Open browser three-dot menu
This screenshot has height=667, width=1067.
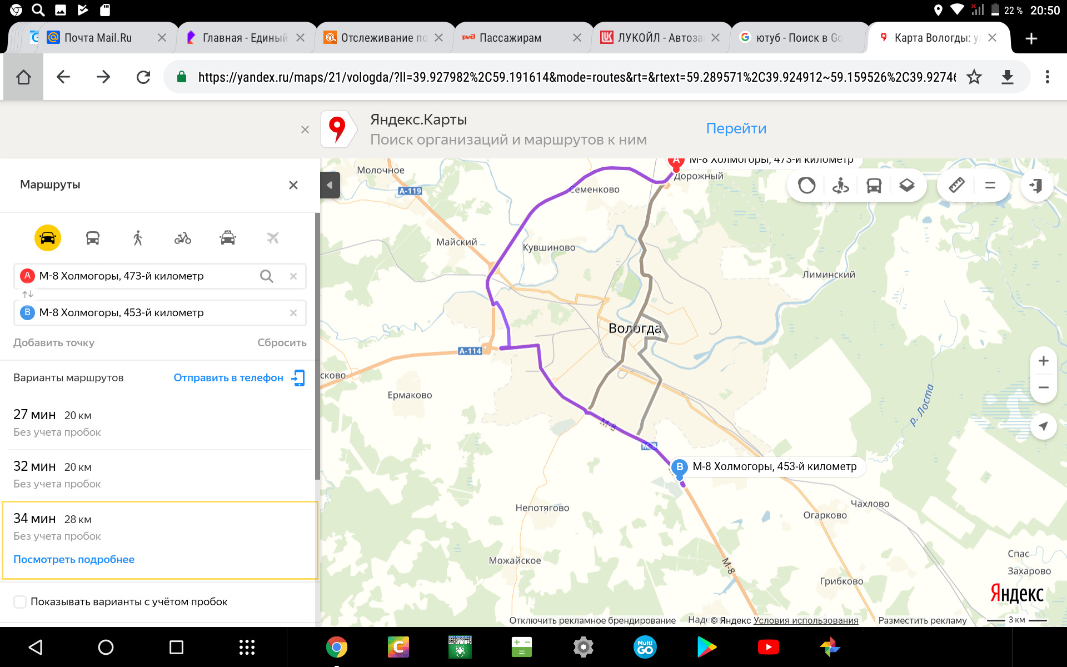click(x=1048, y=77)
